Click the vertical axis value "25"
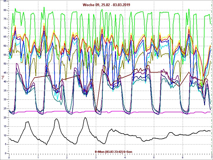Image resolution: width=213 pixels, height=160 pixels. click(x=5, y=109)
